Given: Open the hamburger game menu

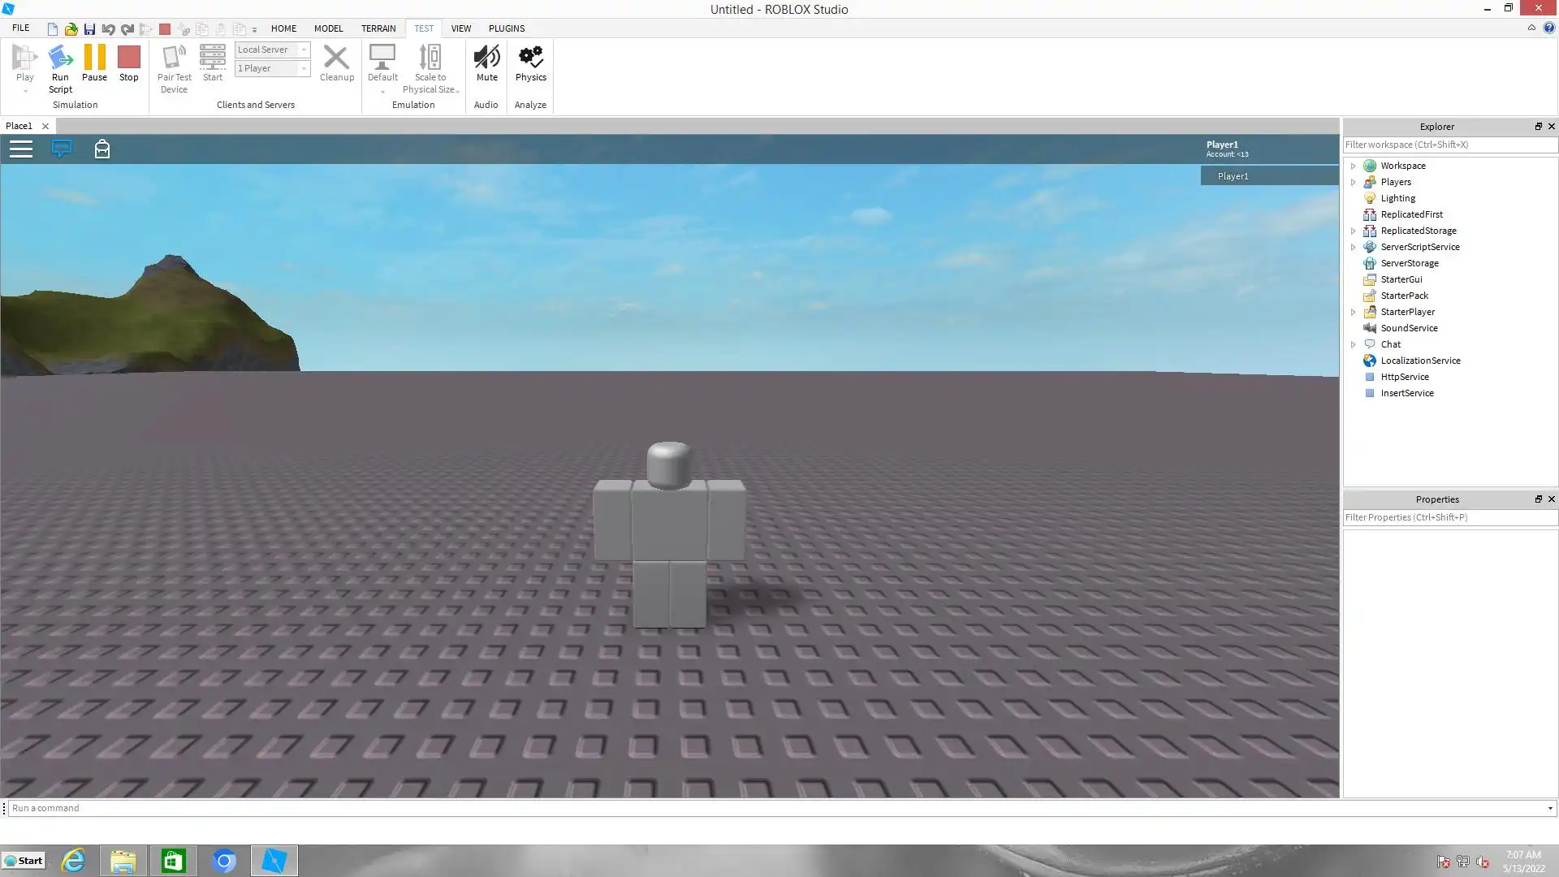Looking at the screenshot, I should [21, 149].
